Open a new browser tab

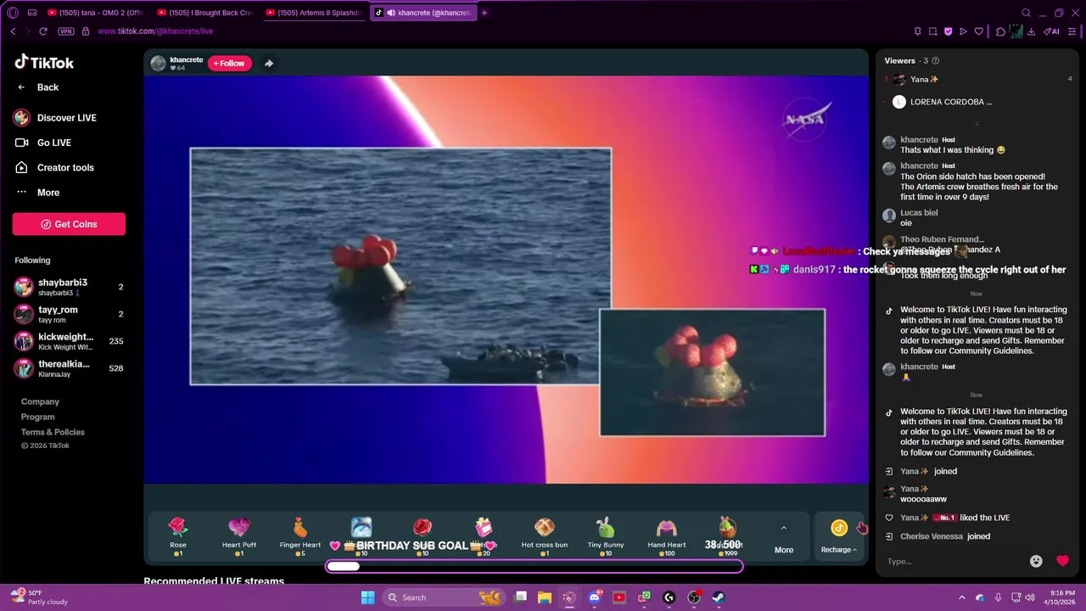(x=484, y=13)
